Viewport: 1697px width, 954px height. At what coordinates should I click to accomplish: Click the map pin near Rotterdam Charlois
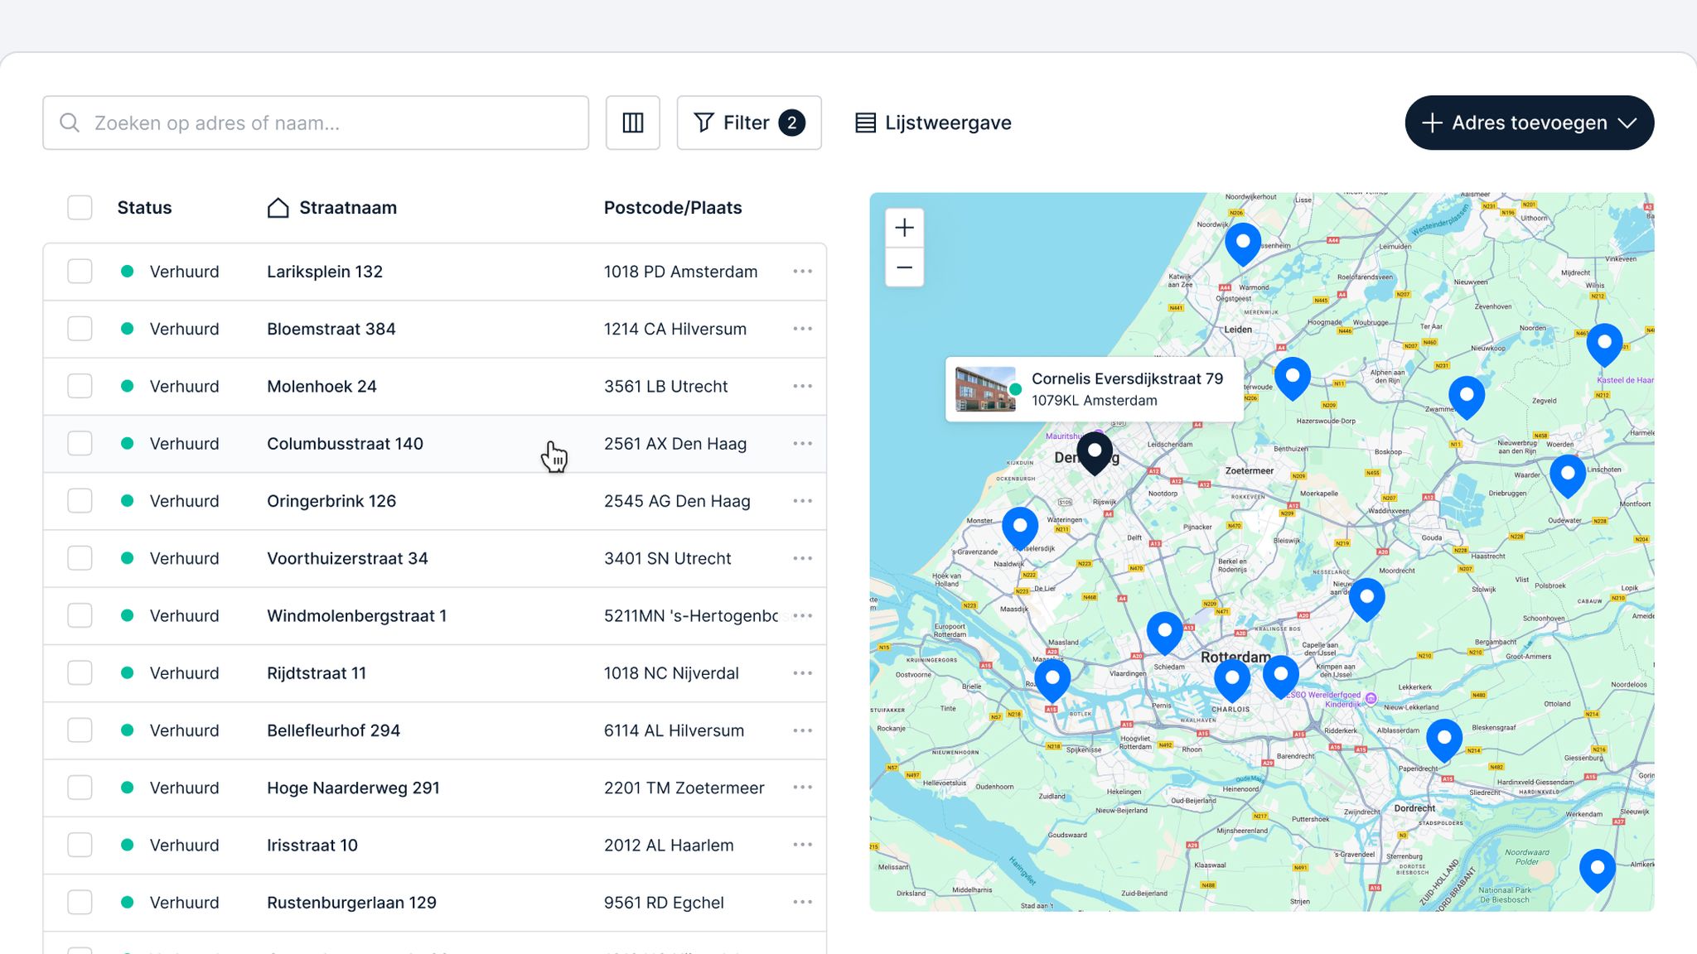1231,679
